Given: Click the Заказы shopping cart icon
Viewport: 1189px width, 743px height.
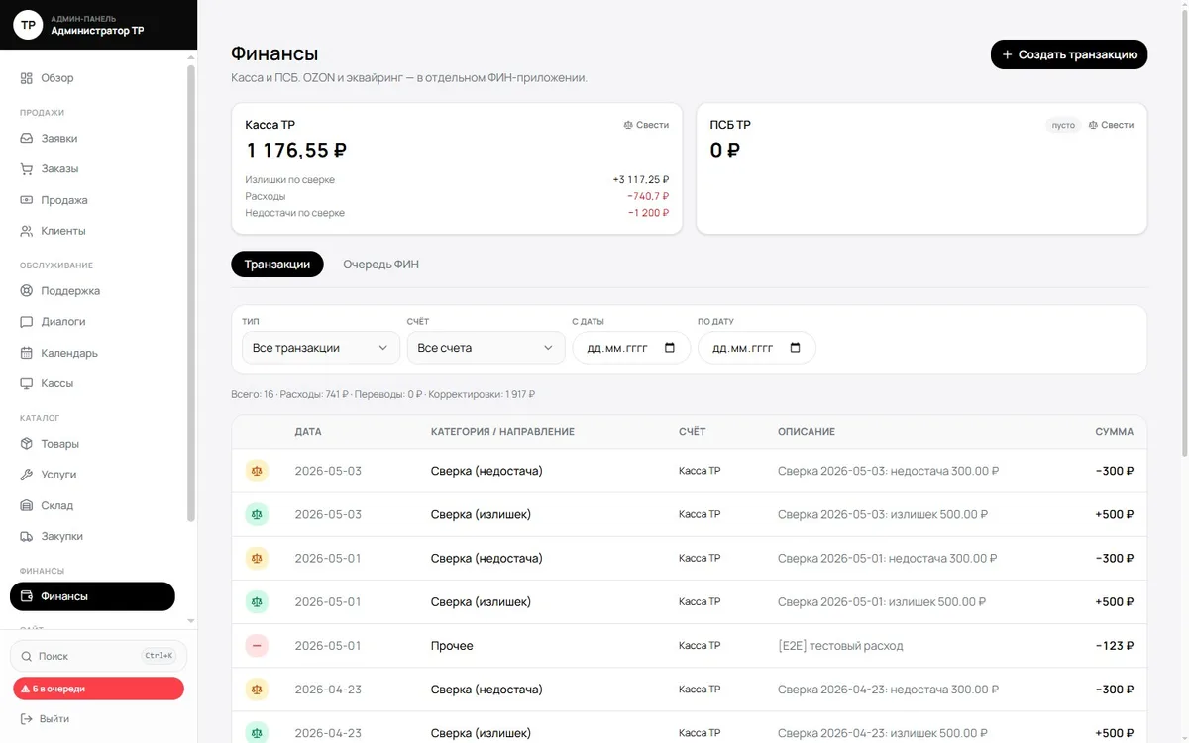Looking at the screenshot, I should 27,169.
